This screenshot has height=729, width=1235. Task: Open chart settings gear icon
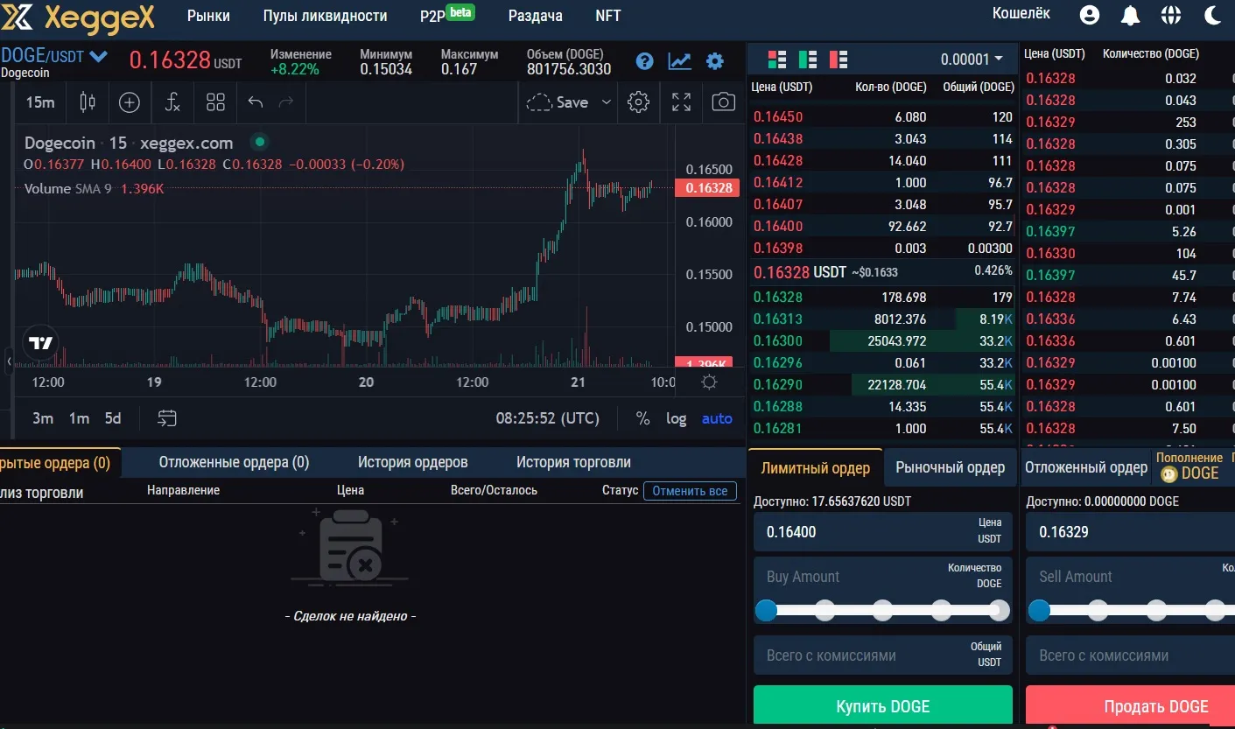639,102
